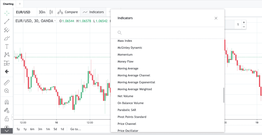Open the 30m timeframe dropdown
The image size is (262, 135).
(42, 12)
